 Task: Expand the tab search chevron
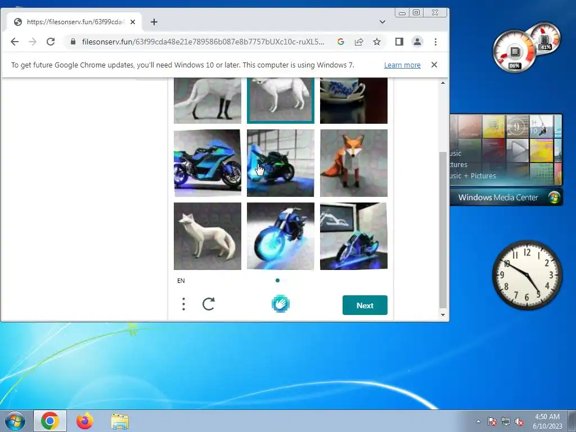(382, 22)
